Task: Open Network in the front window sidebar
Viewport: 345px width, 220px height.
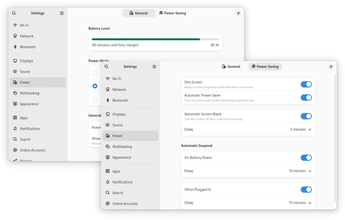Action: (131, 89)
